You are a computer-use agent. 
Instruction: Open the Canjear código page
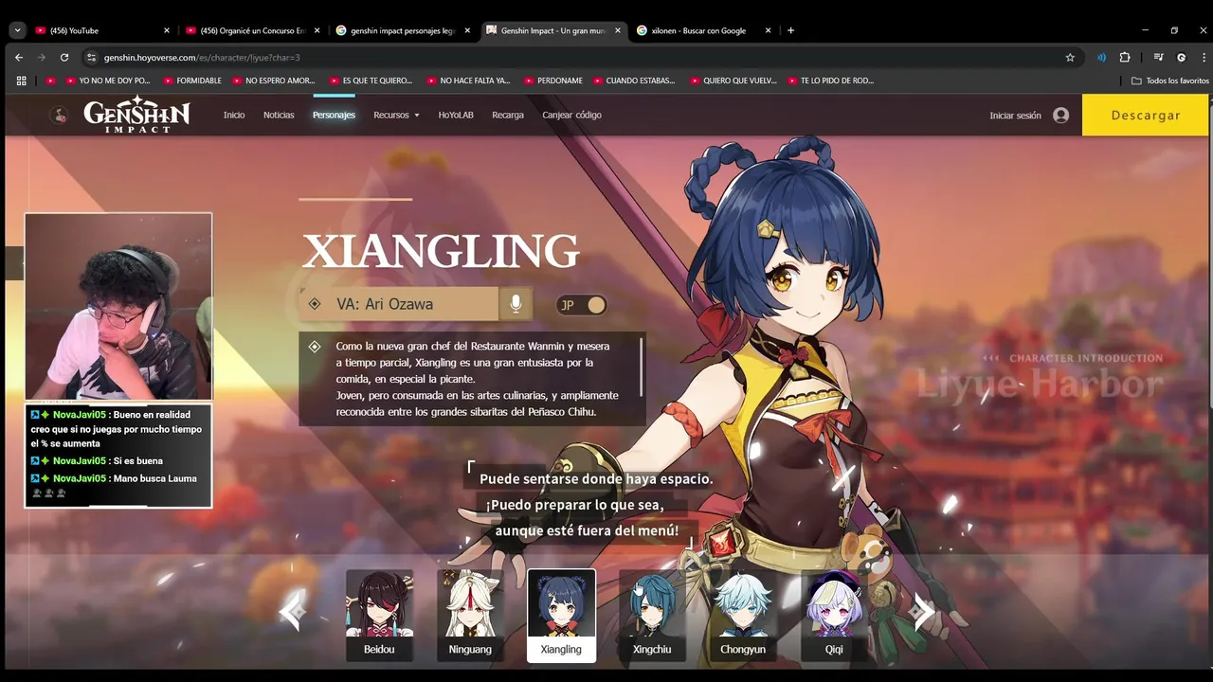coord(571,115)
